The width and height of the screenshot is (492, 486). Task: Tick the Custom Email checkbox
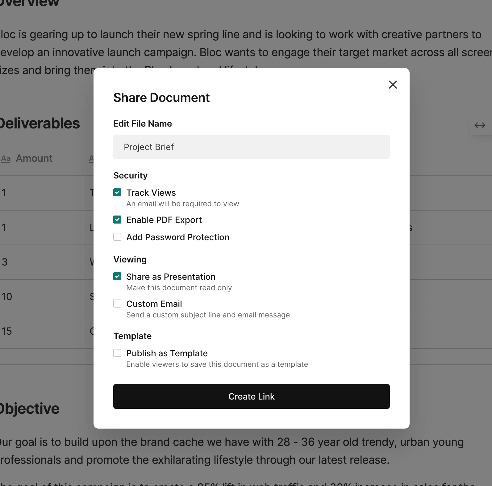pyautogui.click(x=117, y=304)
